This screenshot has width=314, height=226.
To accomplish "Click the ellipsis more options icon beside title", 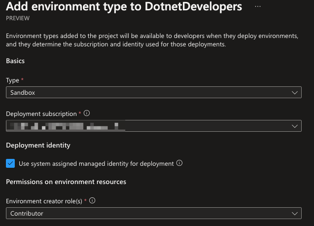I will click(x=258, y=7).
